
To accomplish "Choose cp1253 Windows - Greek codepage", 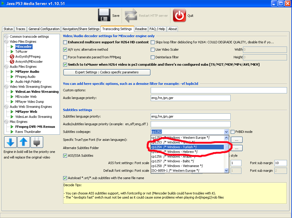I will (x=187, y=142).
